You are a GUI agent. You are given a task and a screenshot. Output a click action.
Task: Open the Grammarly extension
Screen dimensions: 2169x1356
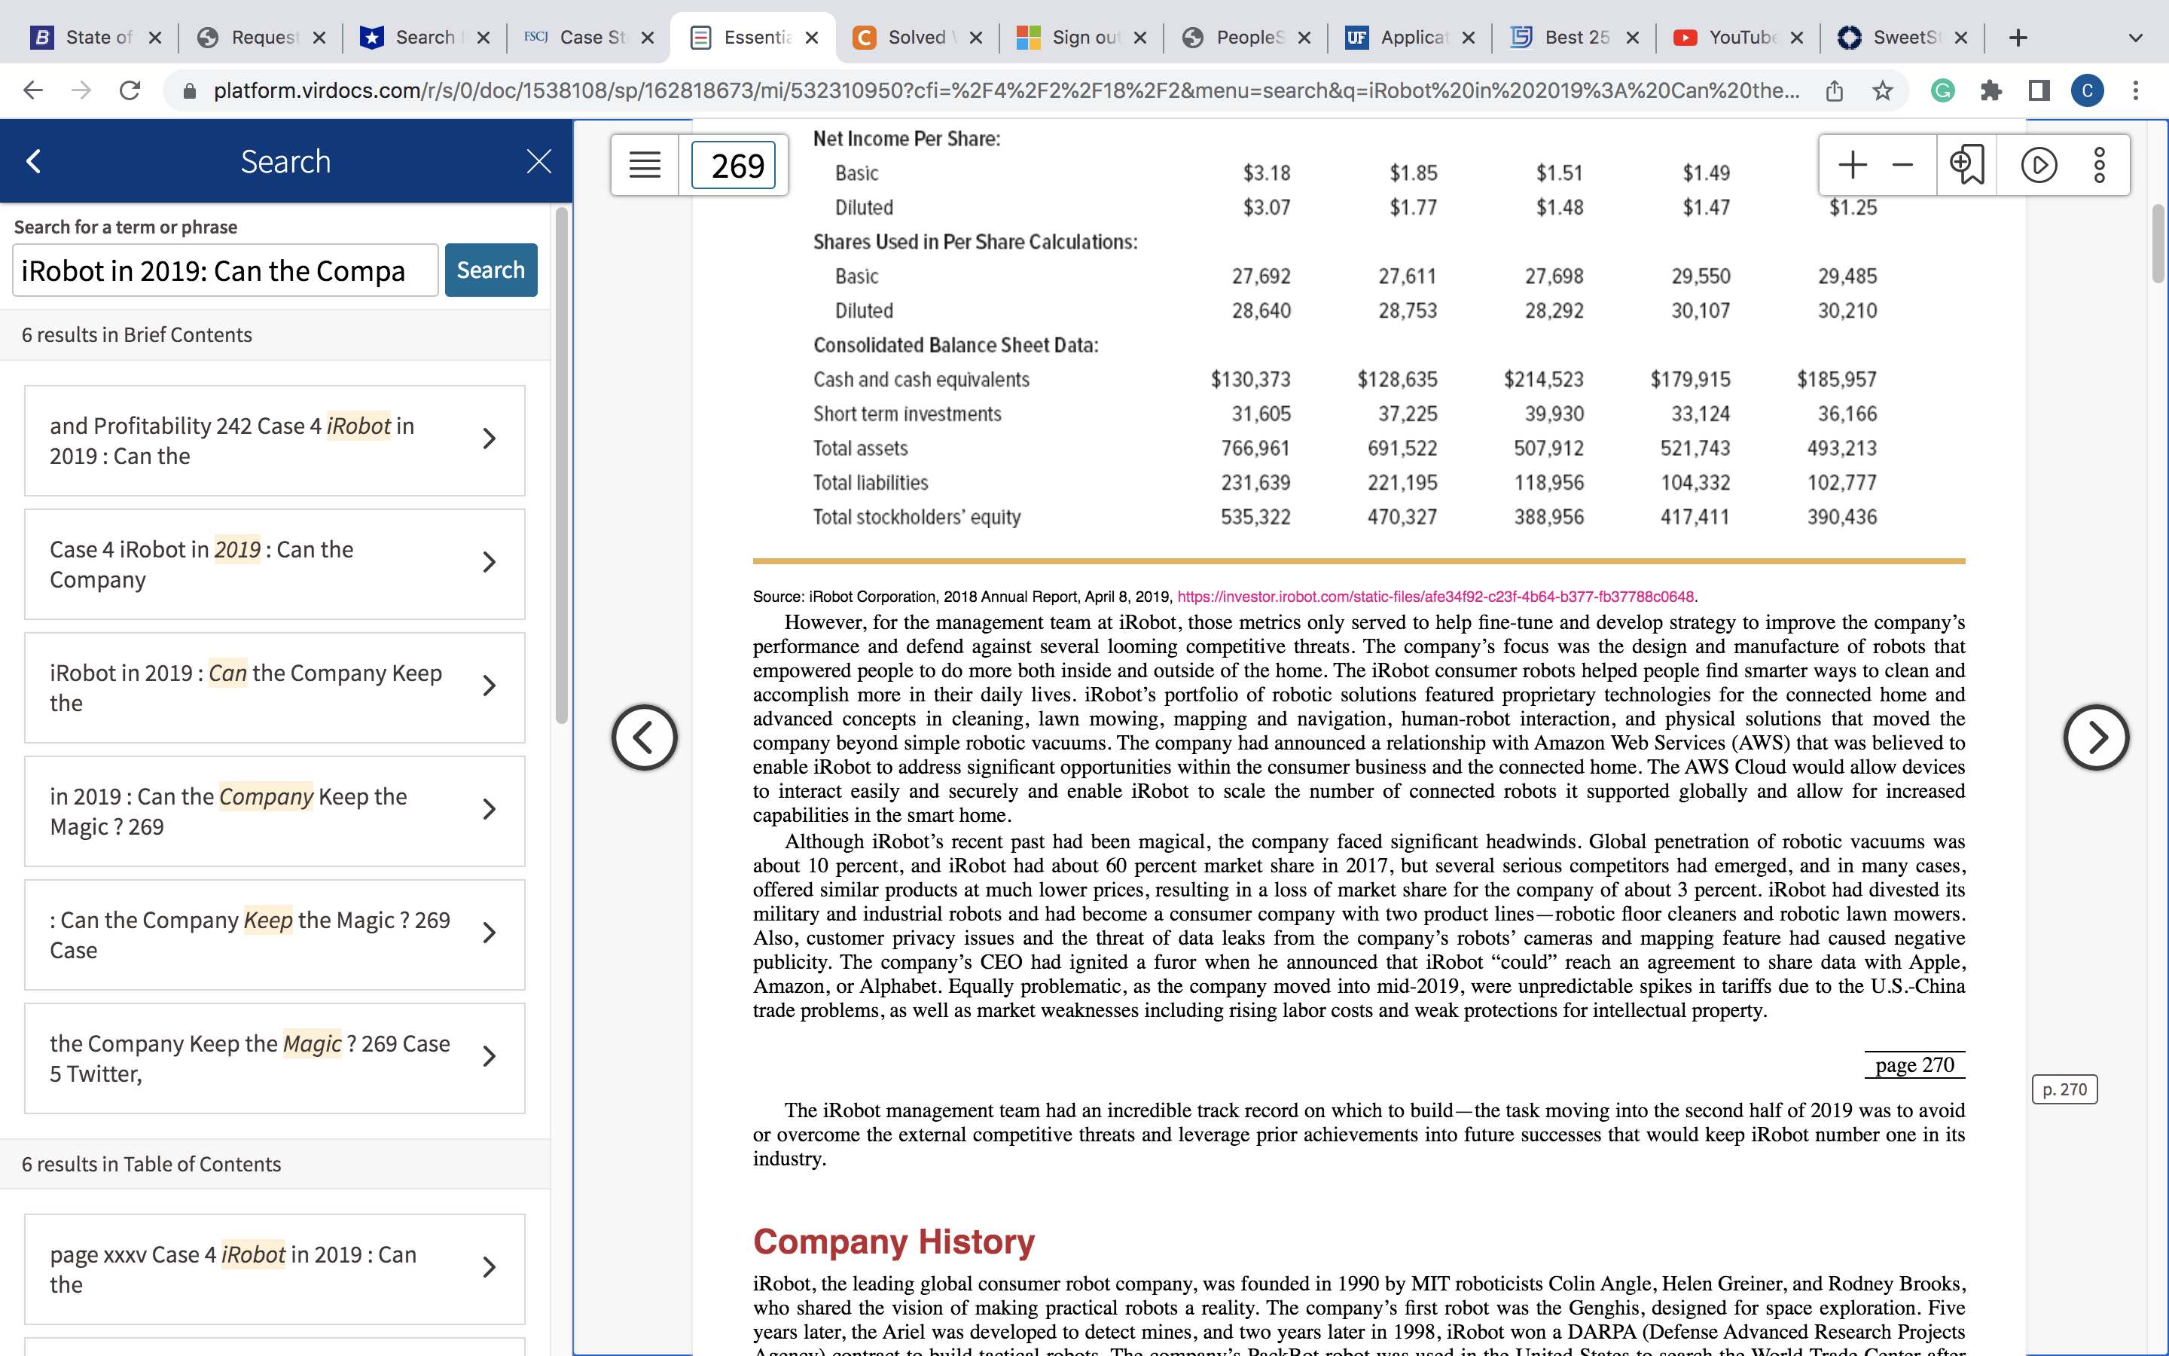click(x=1942, y=90)
